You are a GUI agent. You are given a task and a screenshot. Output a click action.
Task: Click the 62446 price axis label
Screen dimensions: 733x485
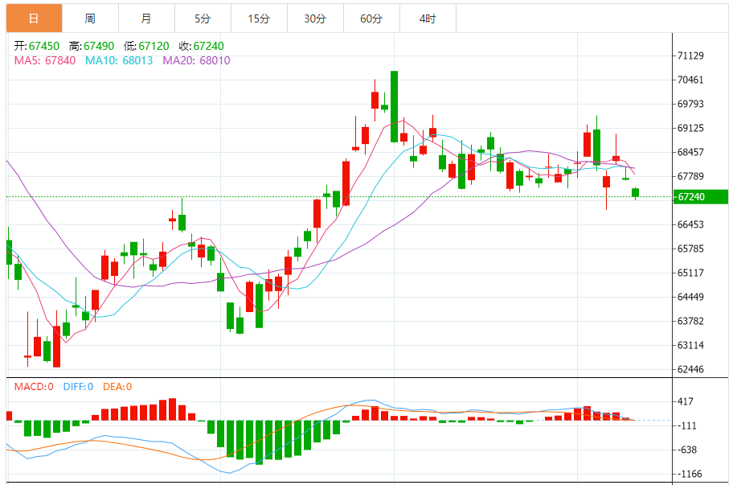690,369
